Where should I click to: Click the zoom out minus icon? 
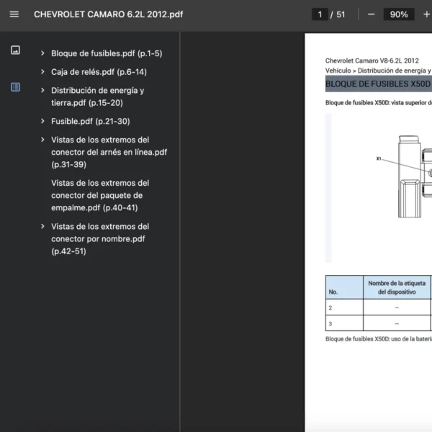(x=371, y=14)
